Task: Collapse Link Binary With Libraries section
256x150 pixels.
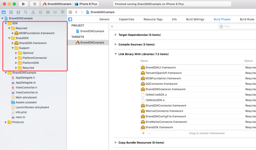Action: coord(116,54)
